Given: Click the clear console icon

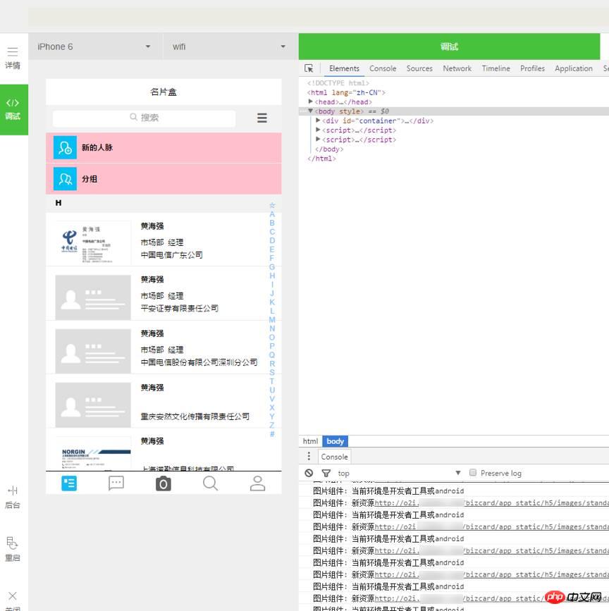Looking at the screenshot, I should (310, 473).
